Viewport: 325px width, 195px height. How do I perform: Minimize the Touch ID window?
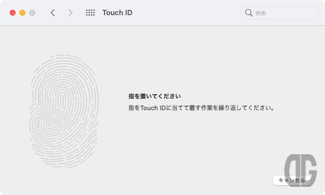click(x=22, y=13)
